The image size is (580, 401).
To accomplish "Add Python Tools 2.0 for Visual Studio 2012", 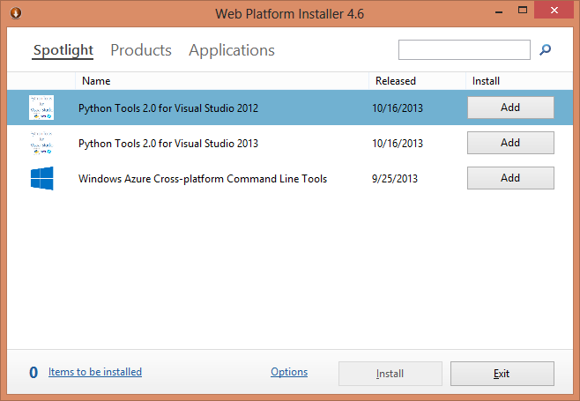I will (510, 108).
